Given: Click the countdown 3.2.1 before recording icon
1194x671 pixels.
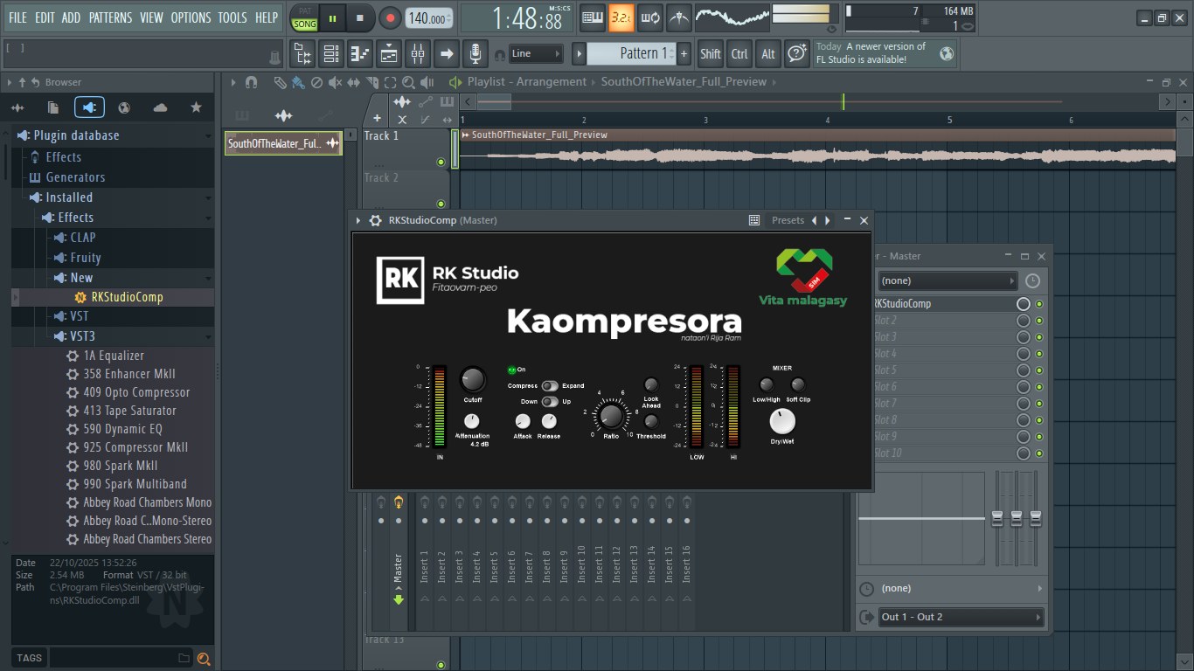Looking at the screenshot, I should (x=621, y=17).
